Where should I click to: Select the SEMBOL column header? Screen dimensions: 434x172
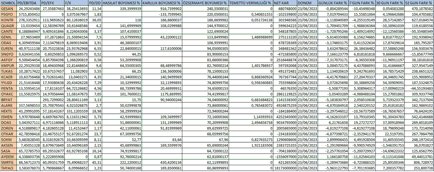[x=9, y=3]
